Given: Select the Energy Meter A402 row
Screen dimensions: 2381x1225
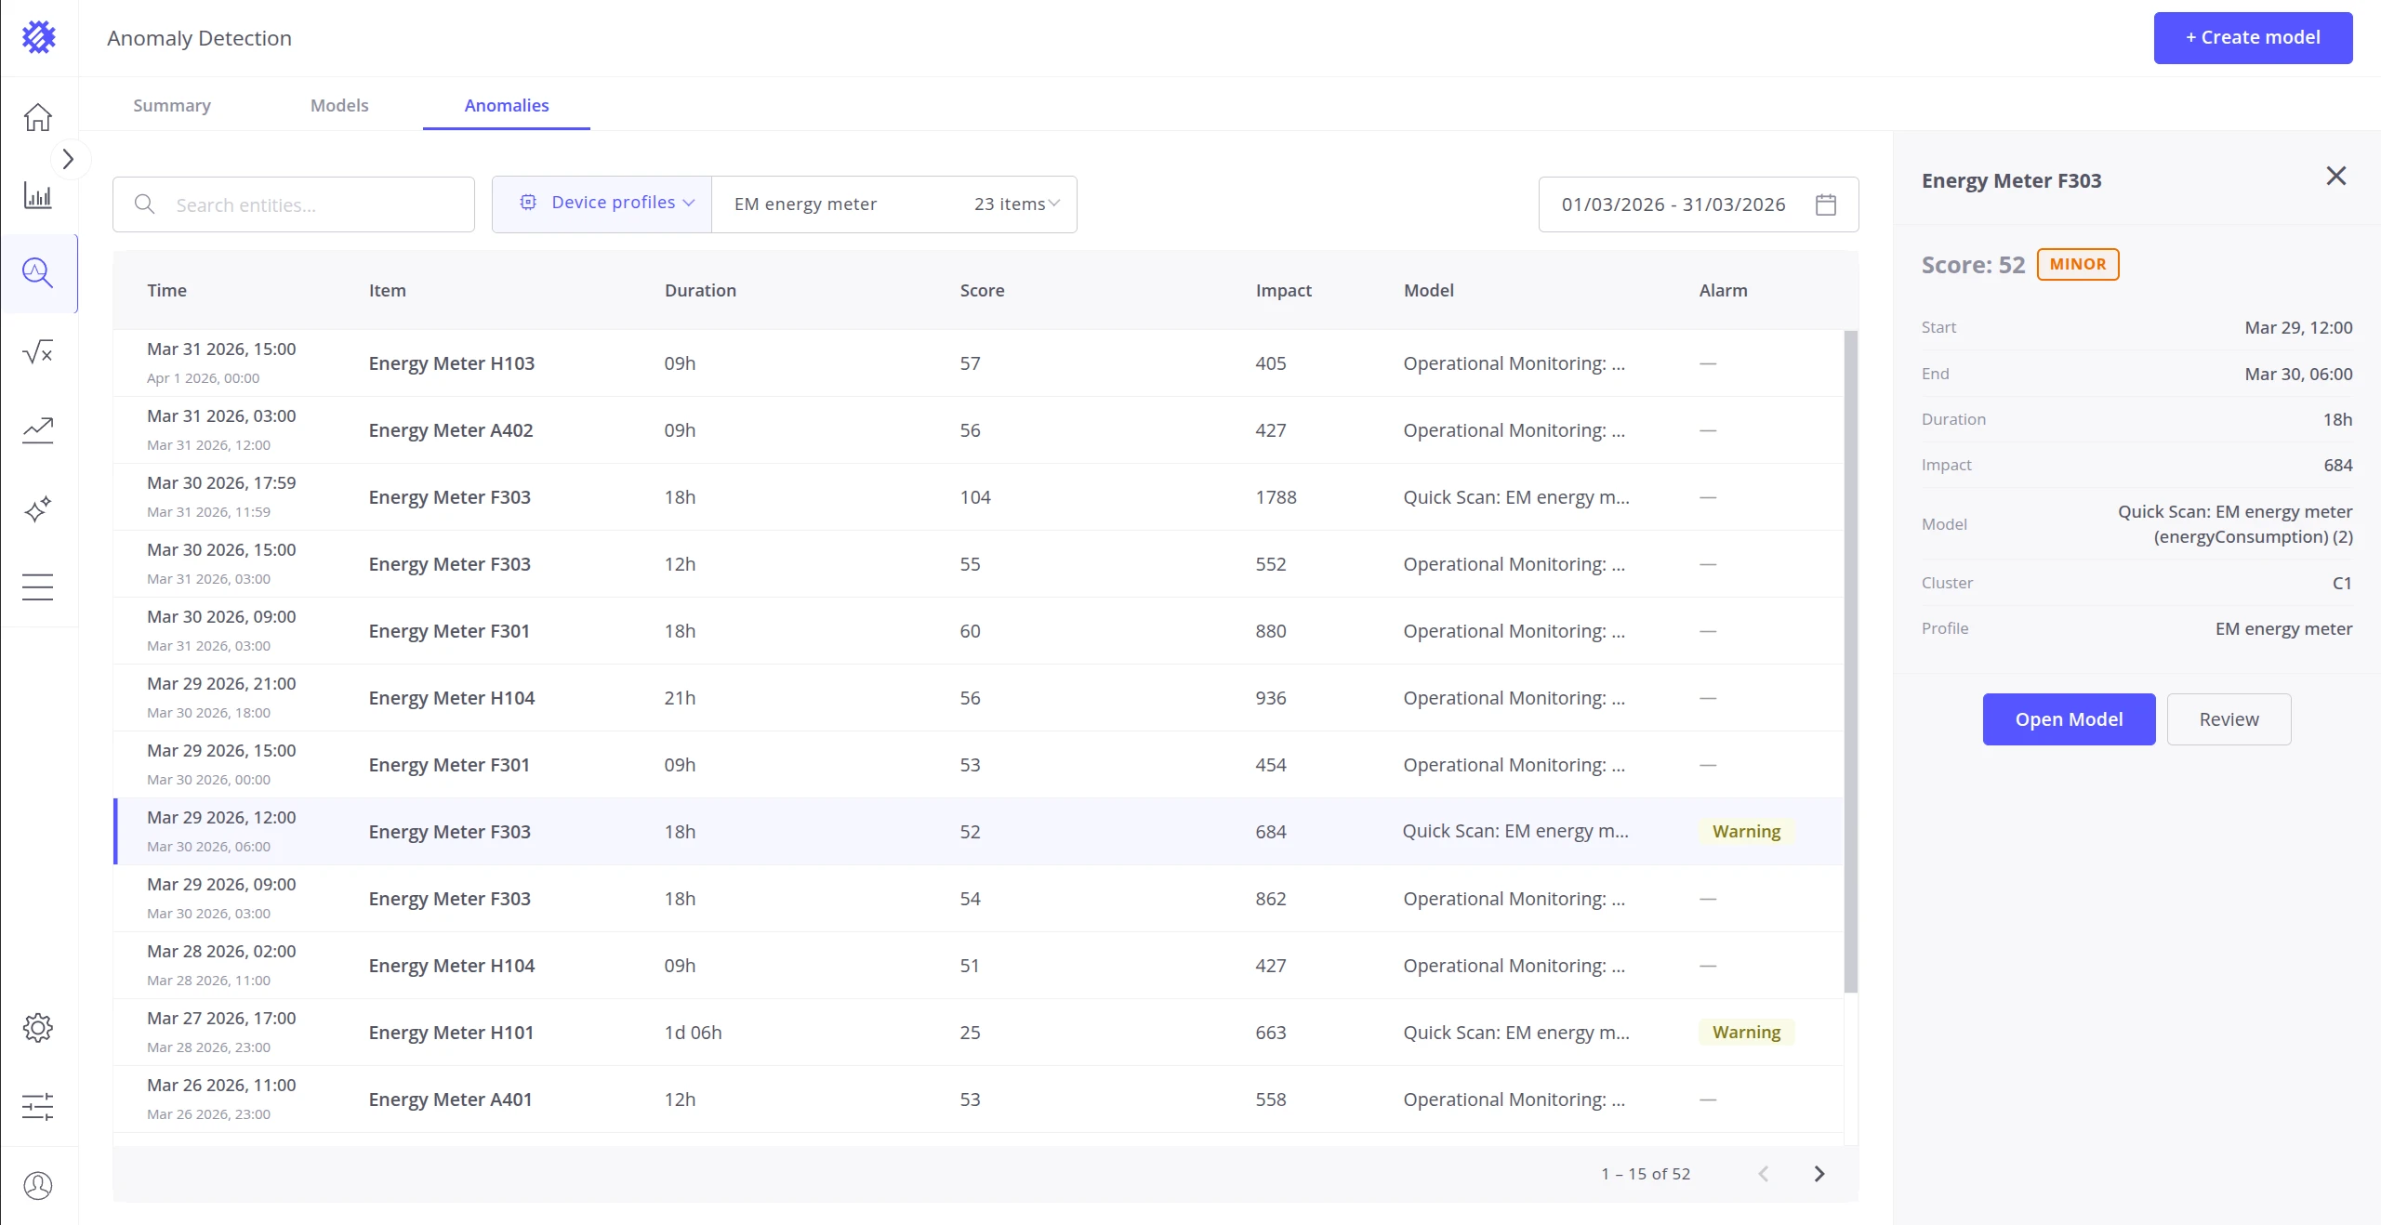Looking at the screenshot, I should tap(978, 430).
